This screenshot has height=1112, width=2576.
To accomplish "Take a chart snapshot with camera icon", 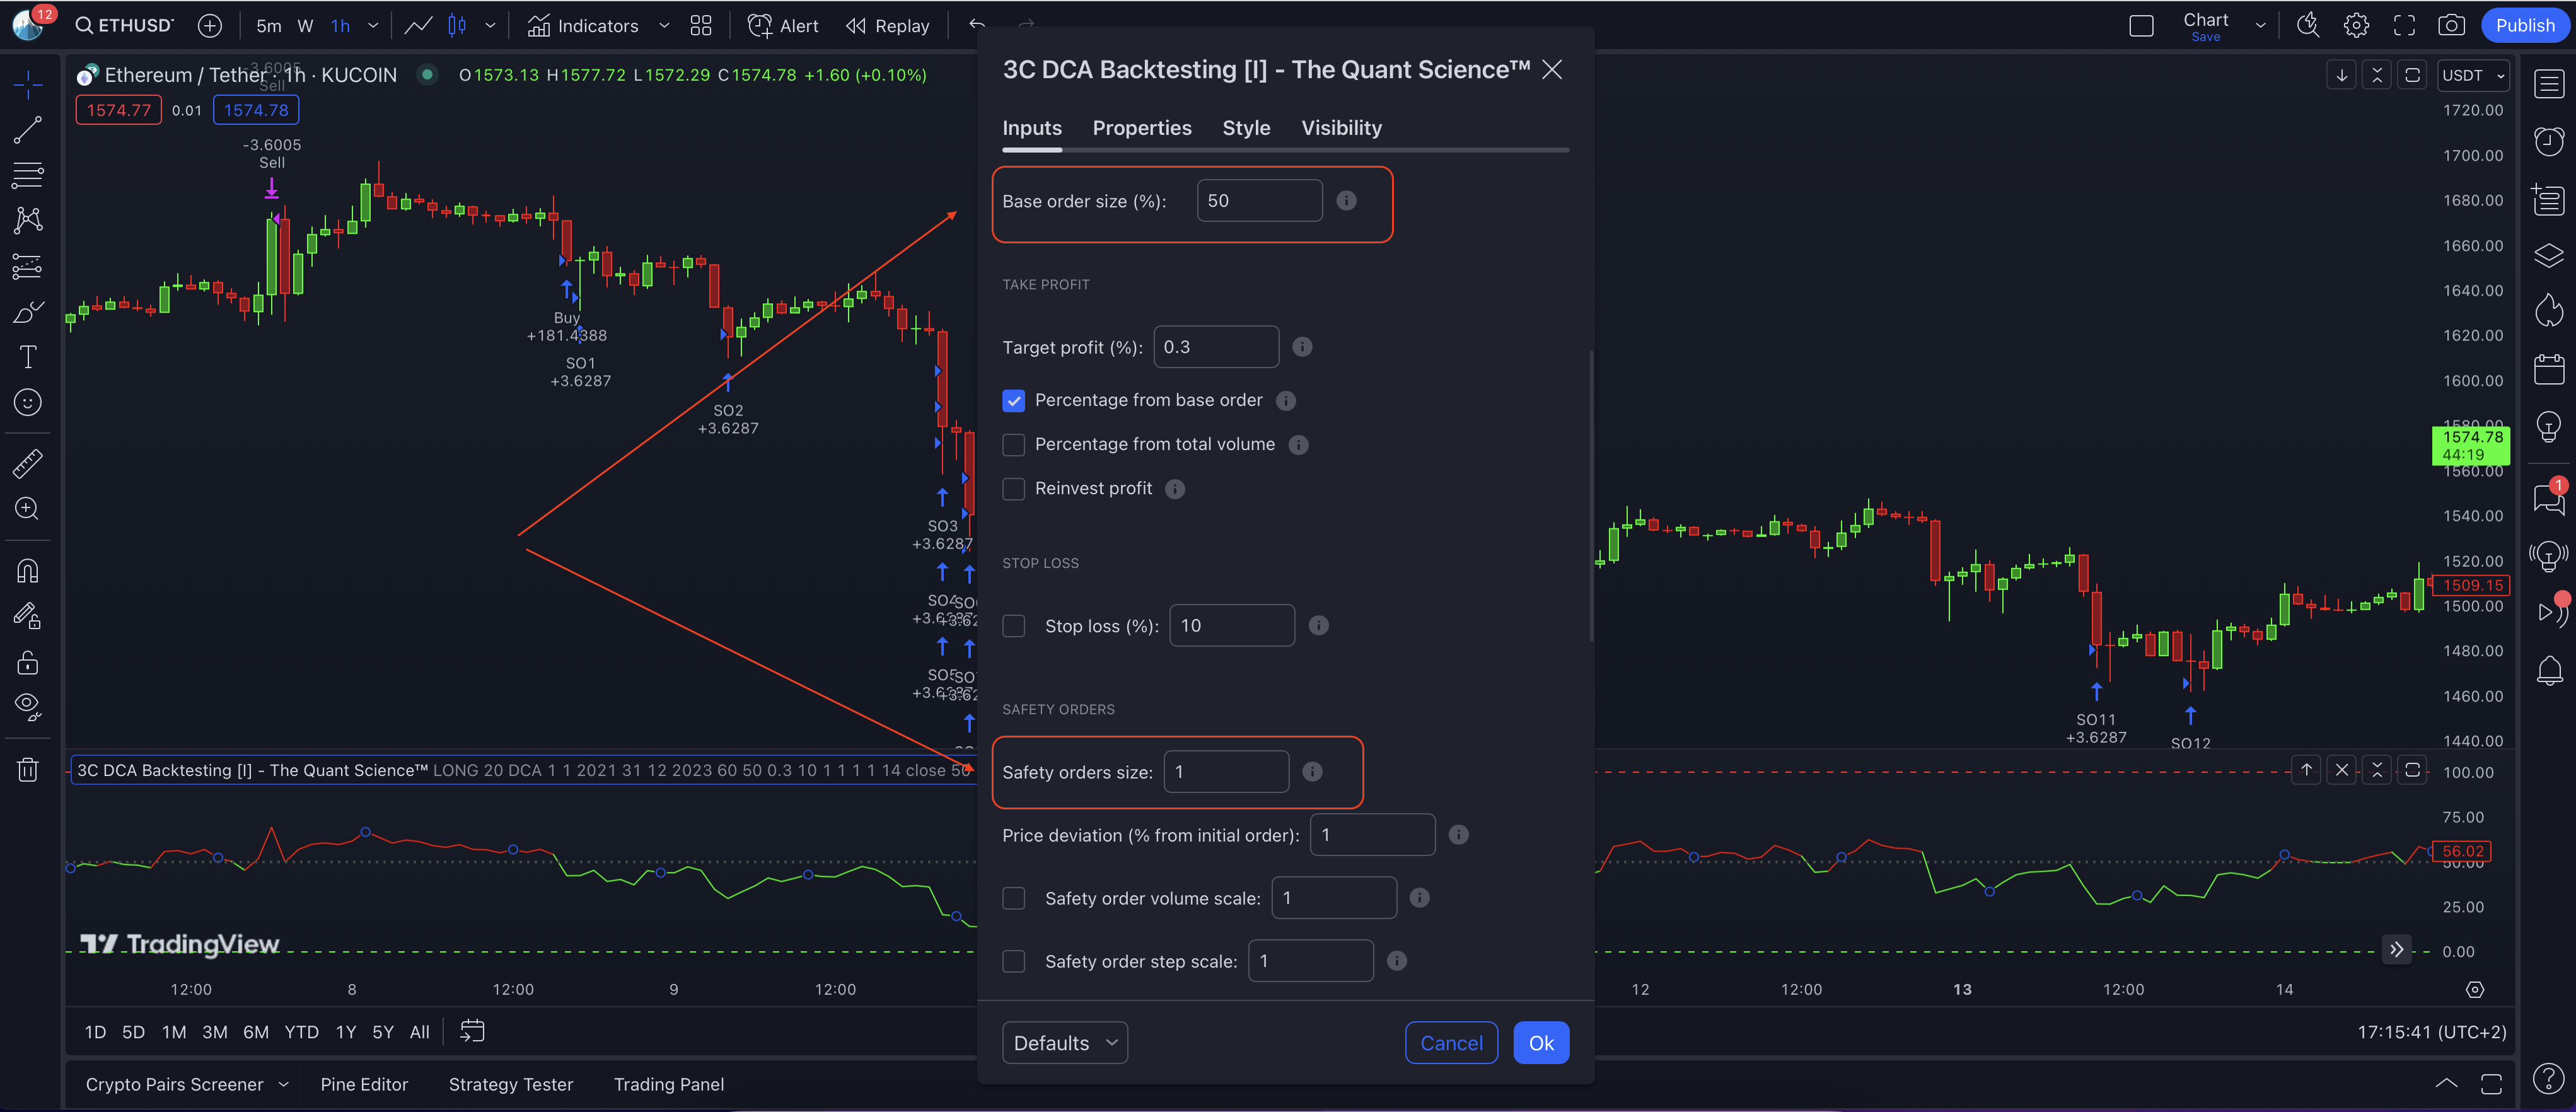I will pyautogui.click(x=2451, y=26).
